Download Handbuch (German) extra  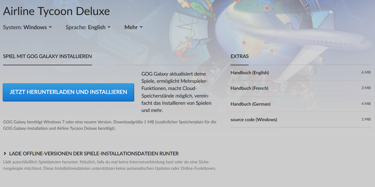pyautogui.click(x=300, y=104)
